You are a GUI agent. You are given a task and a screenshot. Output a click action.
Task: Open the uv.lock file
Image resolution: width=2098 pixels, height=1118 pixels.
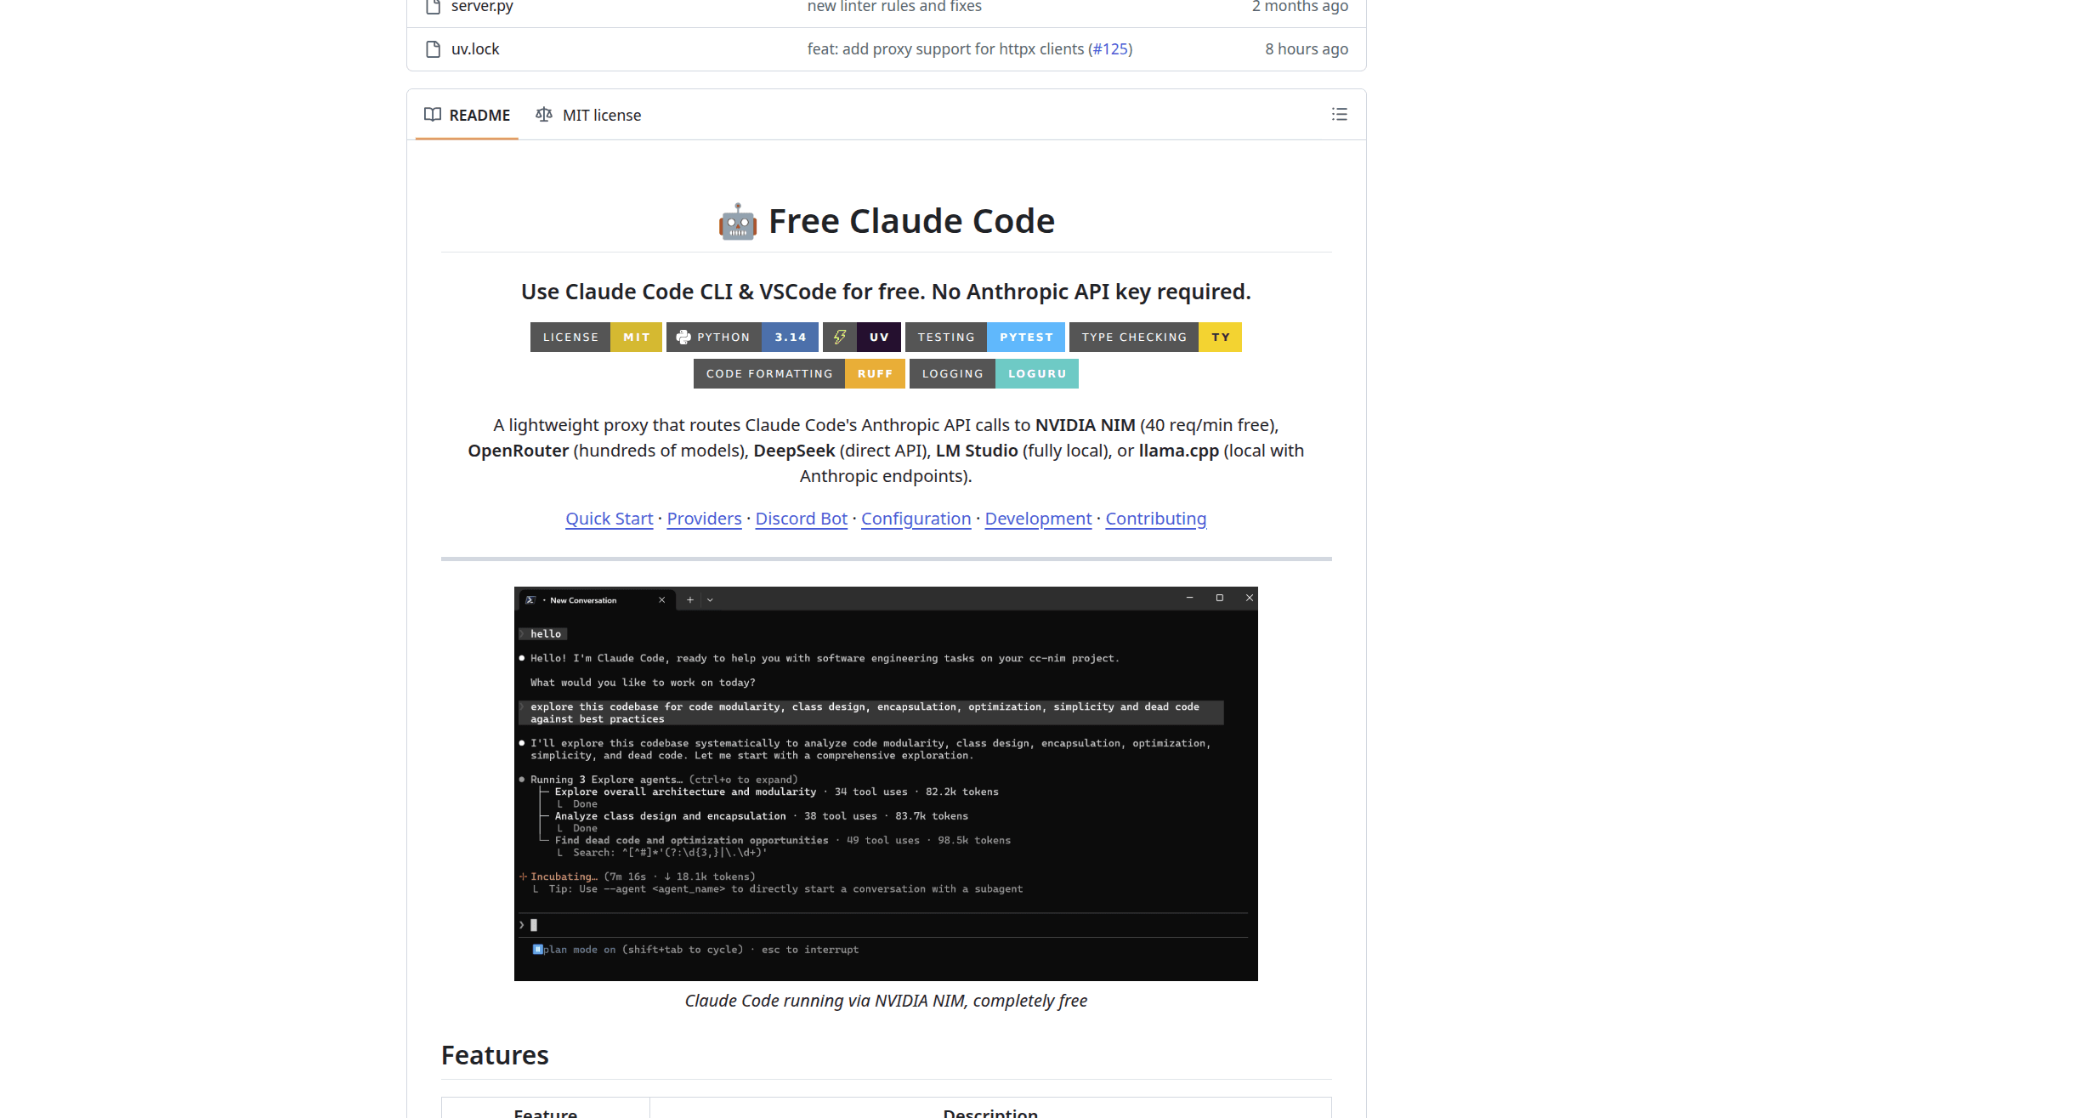pos(475,49)
